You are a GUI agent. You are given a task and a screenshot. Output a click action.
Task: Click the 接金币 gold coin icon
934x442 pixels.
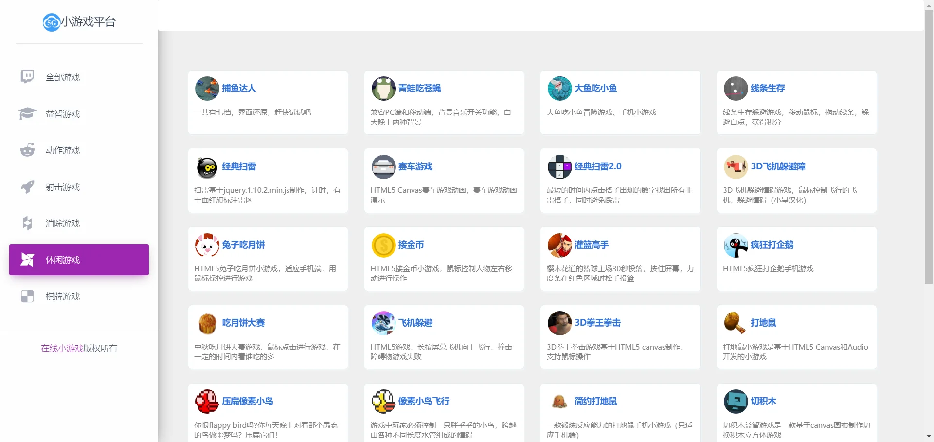click(383, 245)
